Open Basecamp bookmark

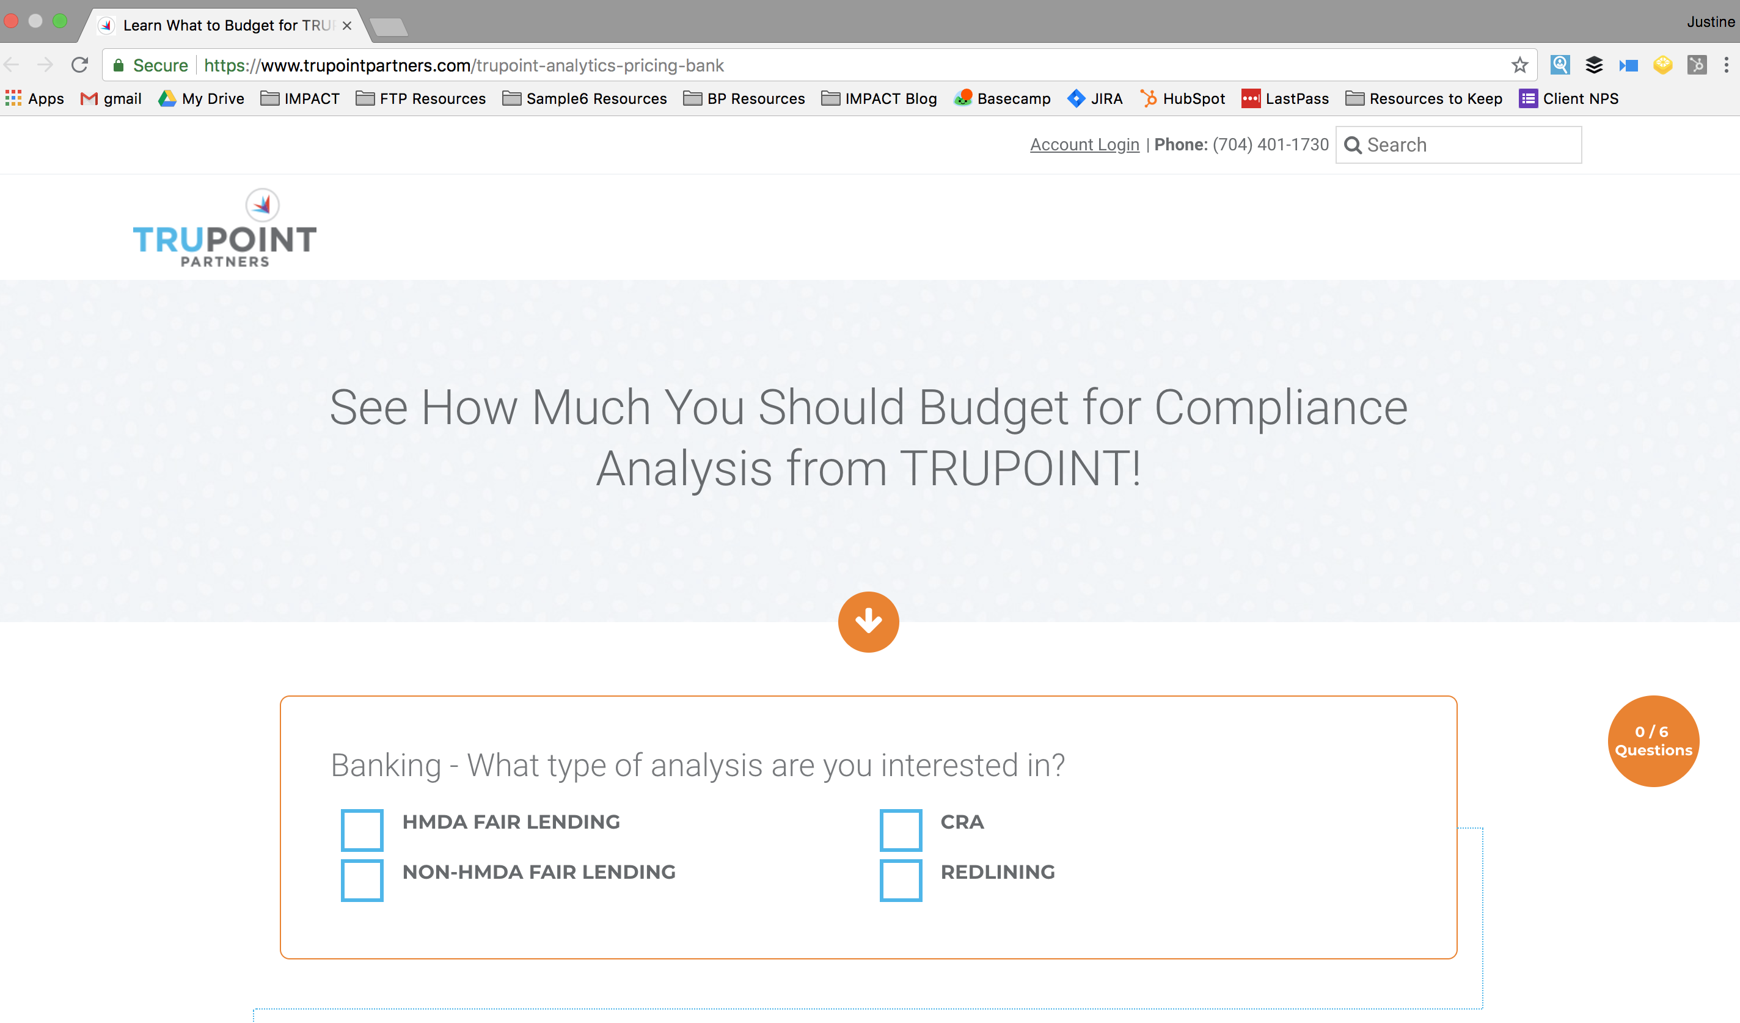click(1002, 99)
